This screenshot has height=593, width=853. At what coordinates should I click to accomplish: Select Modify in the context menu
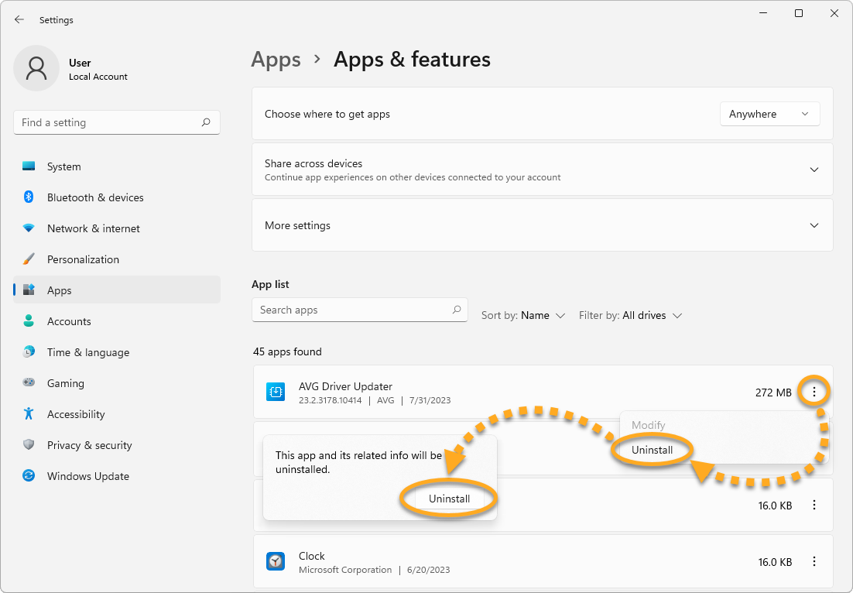point(648,425)
